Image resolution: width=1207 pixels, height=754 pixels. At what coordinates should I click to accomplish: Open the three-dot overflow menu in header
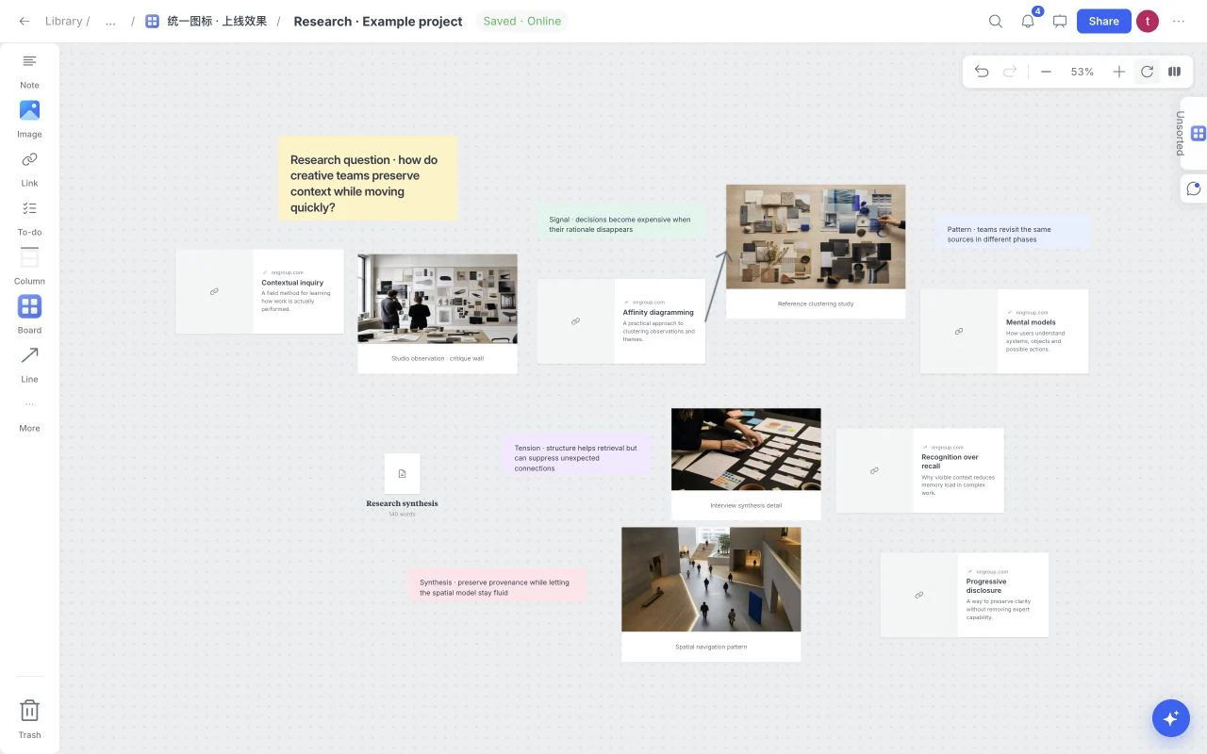coord(1179,21)
